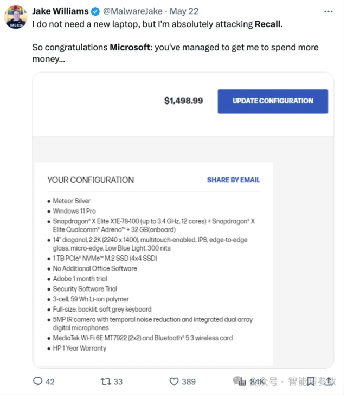
Task: Click the Security Software Trial item
Action: [x=85, y=289]
